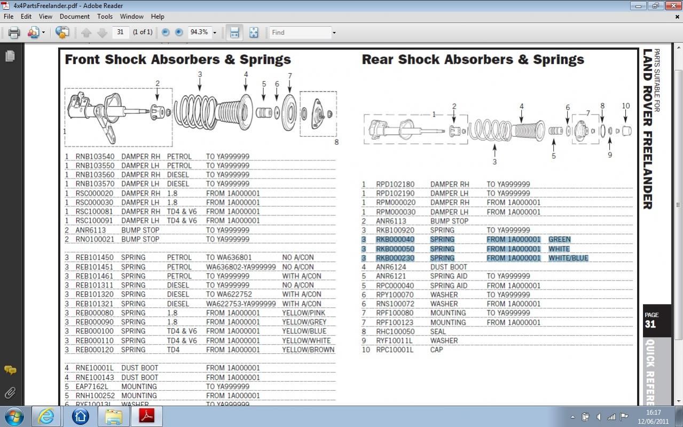Open the Help menu
Screen dimensions: 683x427
pos(158,17)
